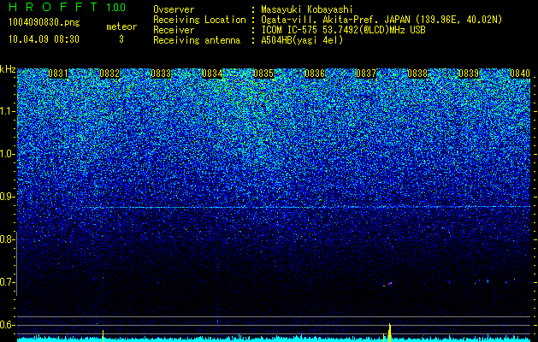Screen dimensions: 538x342
Task: Click the 0835 time marker
Action: 263,74
